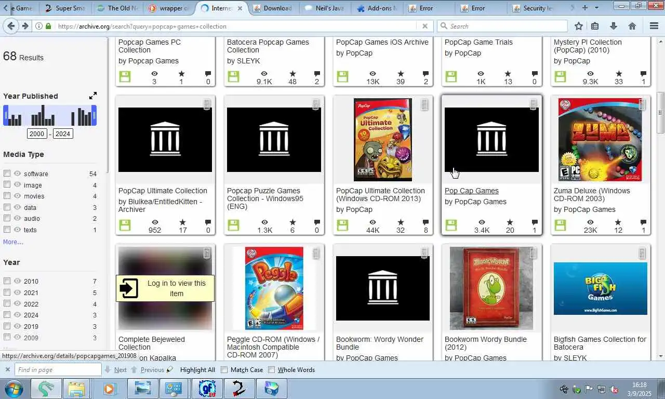The image size is (665, 399).
Task: Open site identity info icon in address bar
Action: point(39,26)
